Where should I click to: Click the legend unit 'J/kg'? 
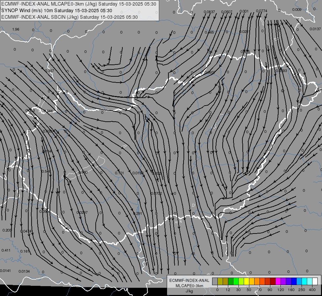(x=189, y=291)
